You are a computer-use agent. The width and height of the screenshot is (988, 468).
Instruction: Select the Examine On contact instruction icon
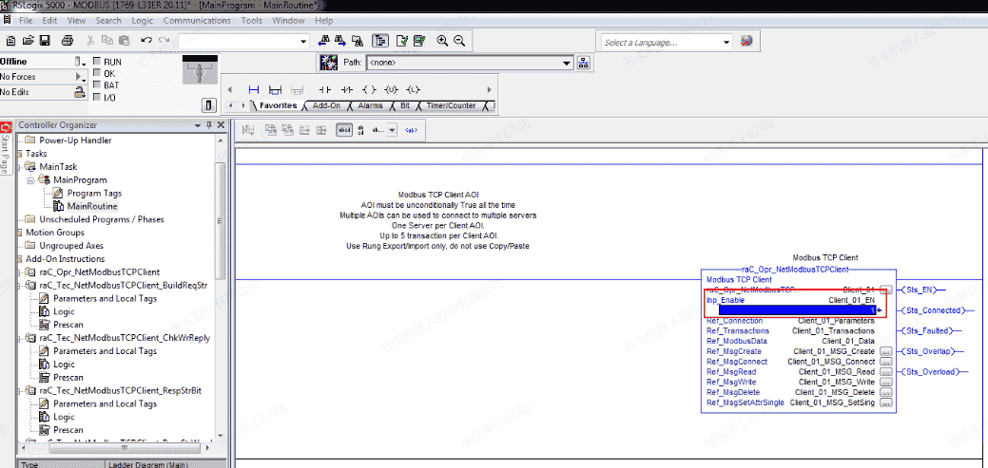coord(323,89)
